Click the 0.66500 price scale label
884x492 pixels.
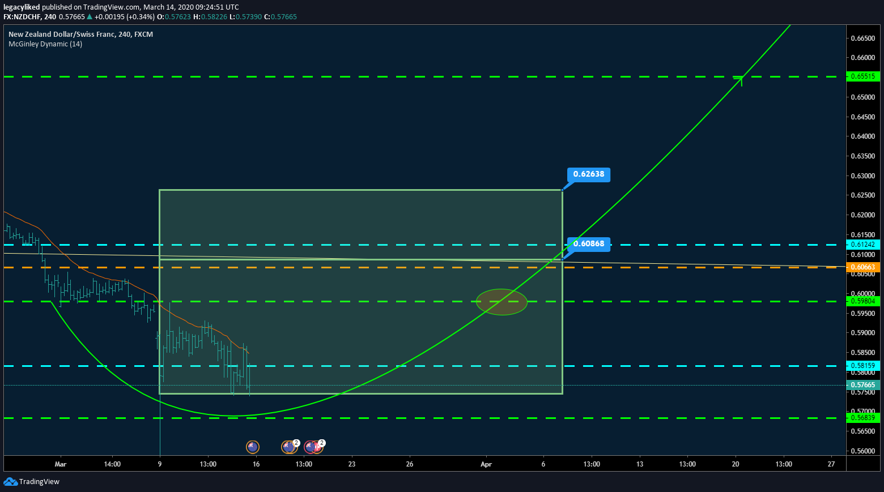coord(862,38)
